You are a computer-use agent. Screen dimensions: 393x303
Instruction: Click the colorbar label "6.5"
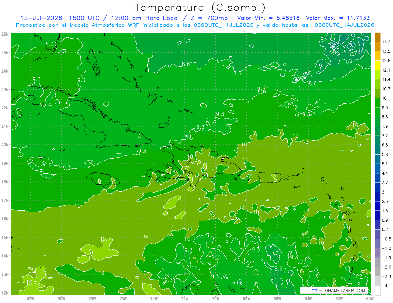click(385, 145)
